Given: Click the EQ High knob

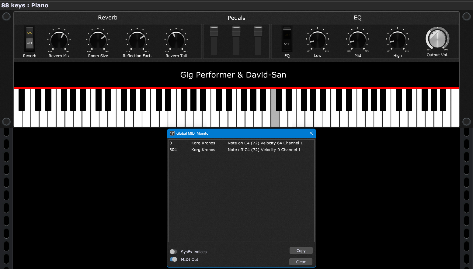Looking at the screenshot, I should [398, 40].
